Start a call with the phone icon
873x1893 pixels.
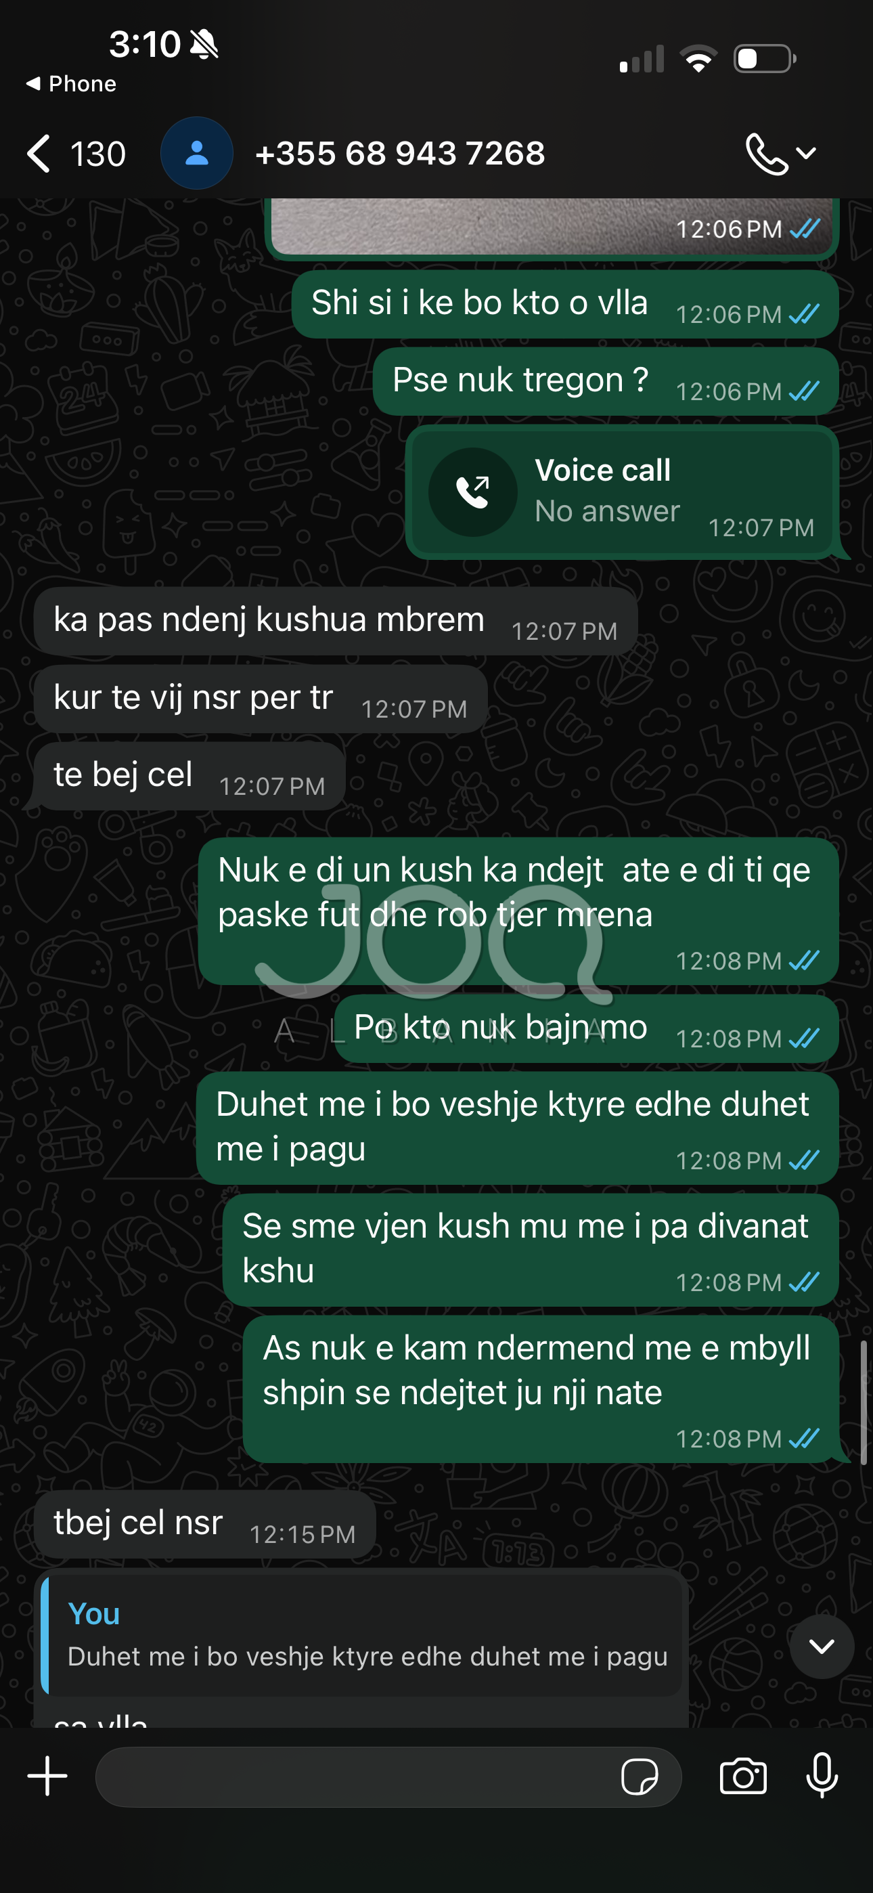tap(765, 154)
